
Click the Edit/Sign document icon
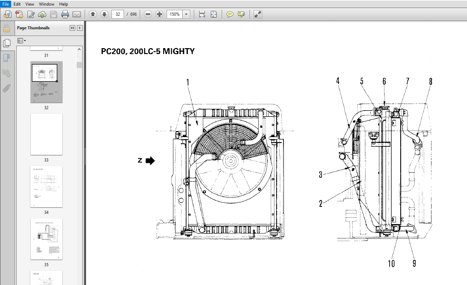click(31, 14)
